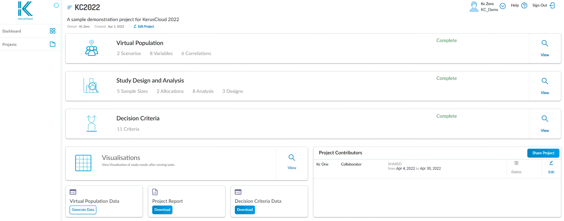This screenshot has width=564, height=221.
Task: View the Study Design and Analysis section
Action: pyautogui.click(x=545, y=93)
